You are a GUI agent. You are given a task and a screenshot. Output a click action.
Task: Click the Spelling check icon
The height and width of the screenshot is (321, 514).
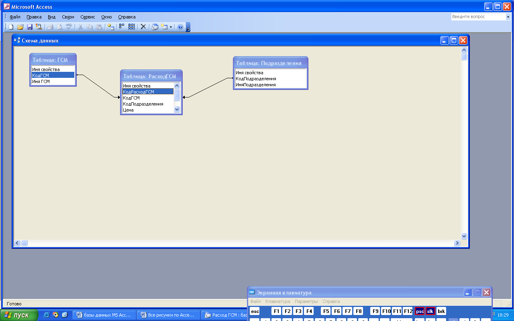tap(69, 27)
